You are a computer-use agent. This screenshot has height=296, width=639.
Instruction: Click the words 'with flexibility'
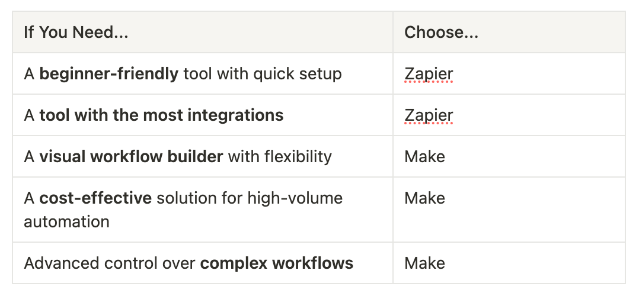[x=280, y=157]
